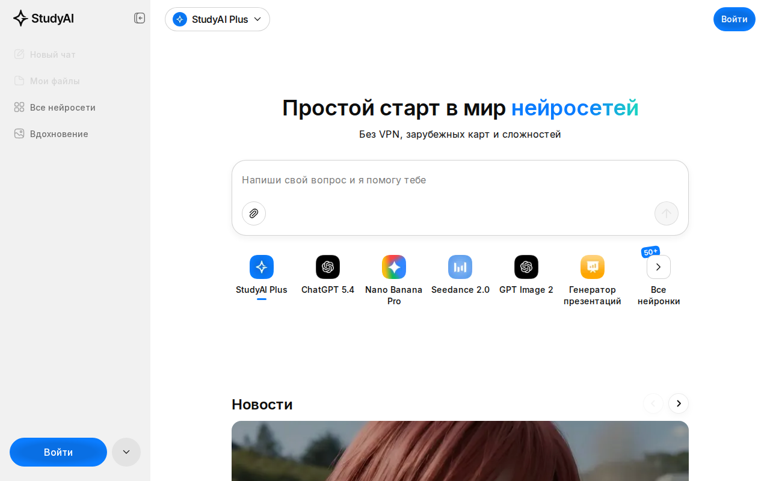Click the ChatGPT 5.4 label

[328, 290]
